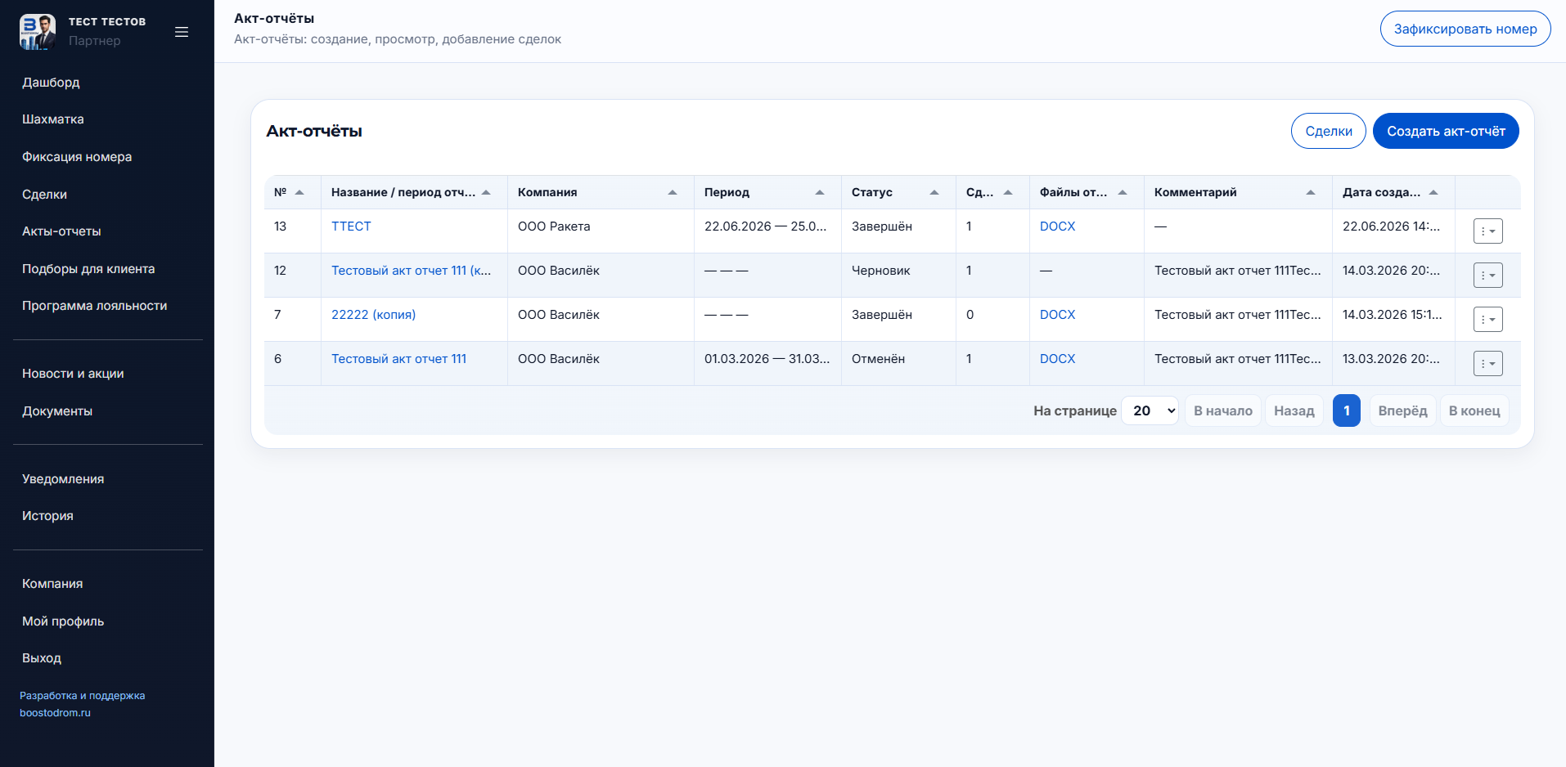Click Создать акт-отчёт button

1446,131
